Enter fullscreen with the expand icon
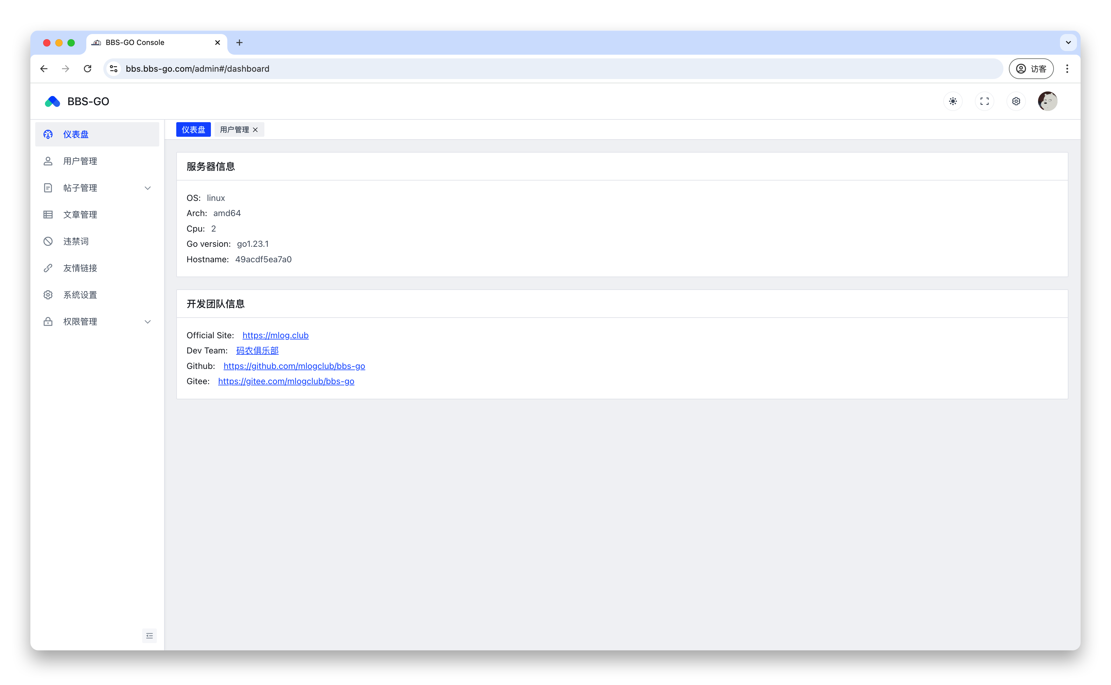 click(x=985, y=101)
